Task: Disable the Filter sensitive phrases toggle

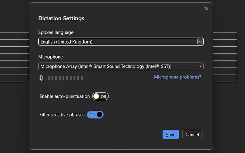Action: click(95, 115)
